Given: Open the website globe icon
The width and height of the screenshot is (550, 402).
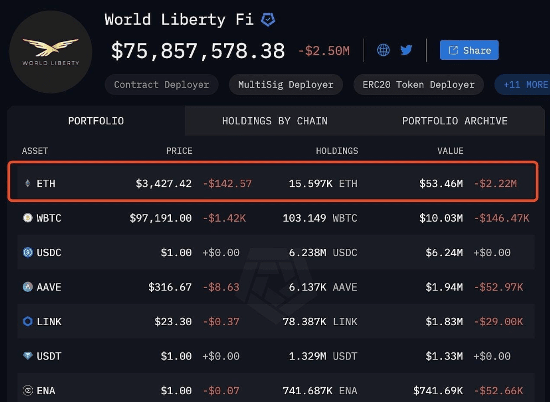Looking at the screenshot, I should coord(383,50).
